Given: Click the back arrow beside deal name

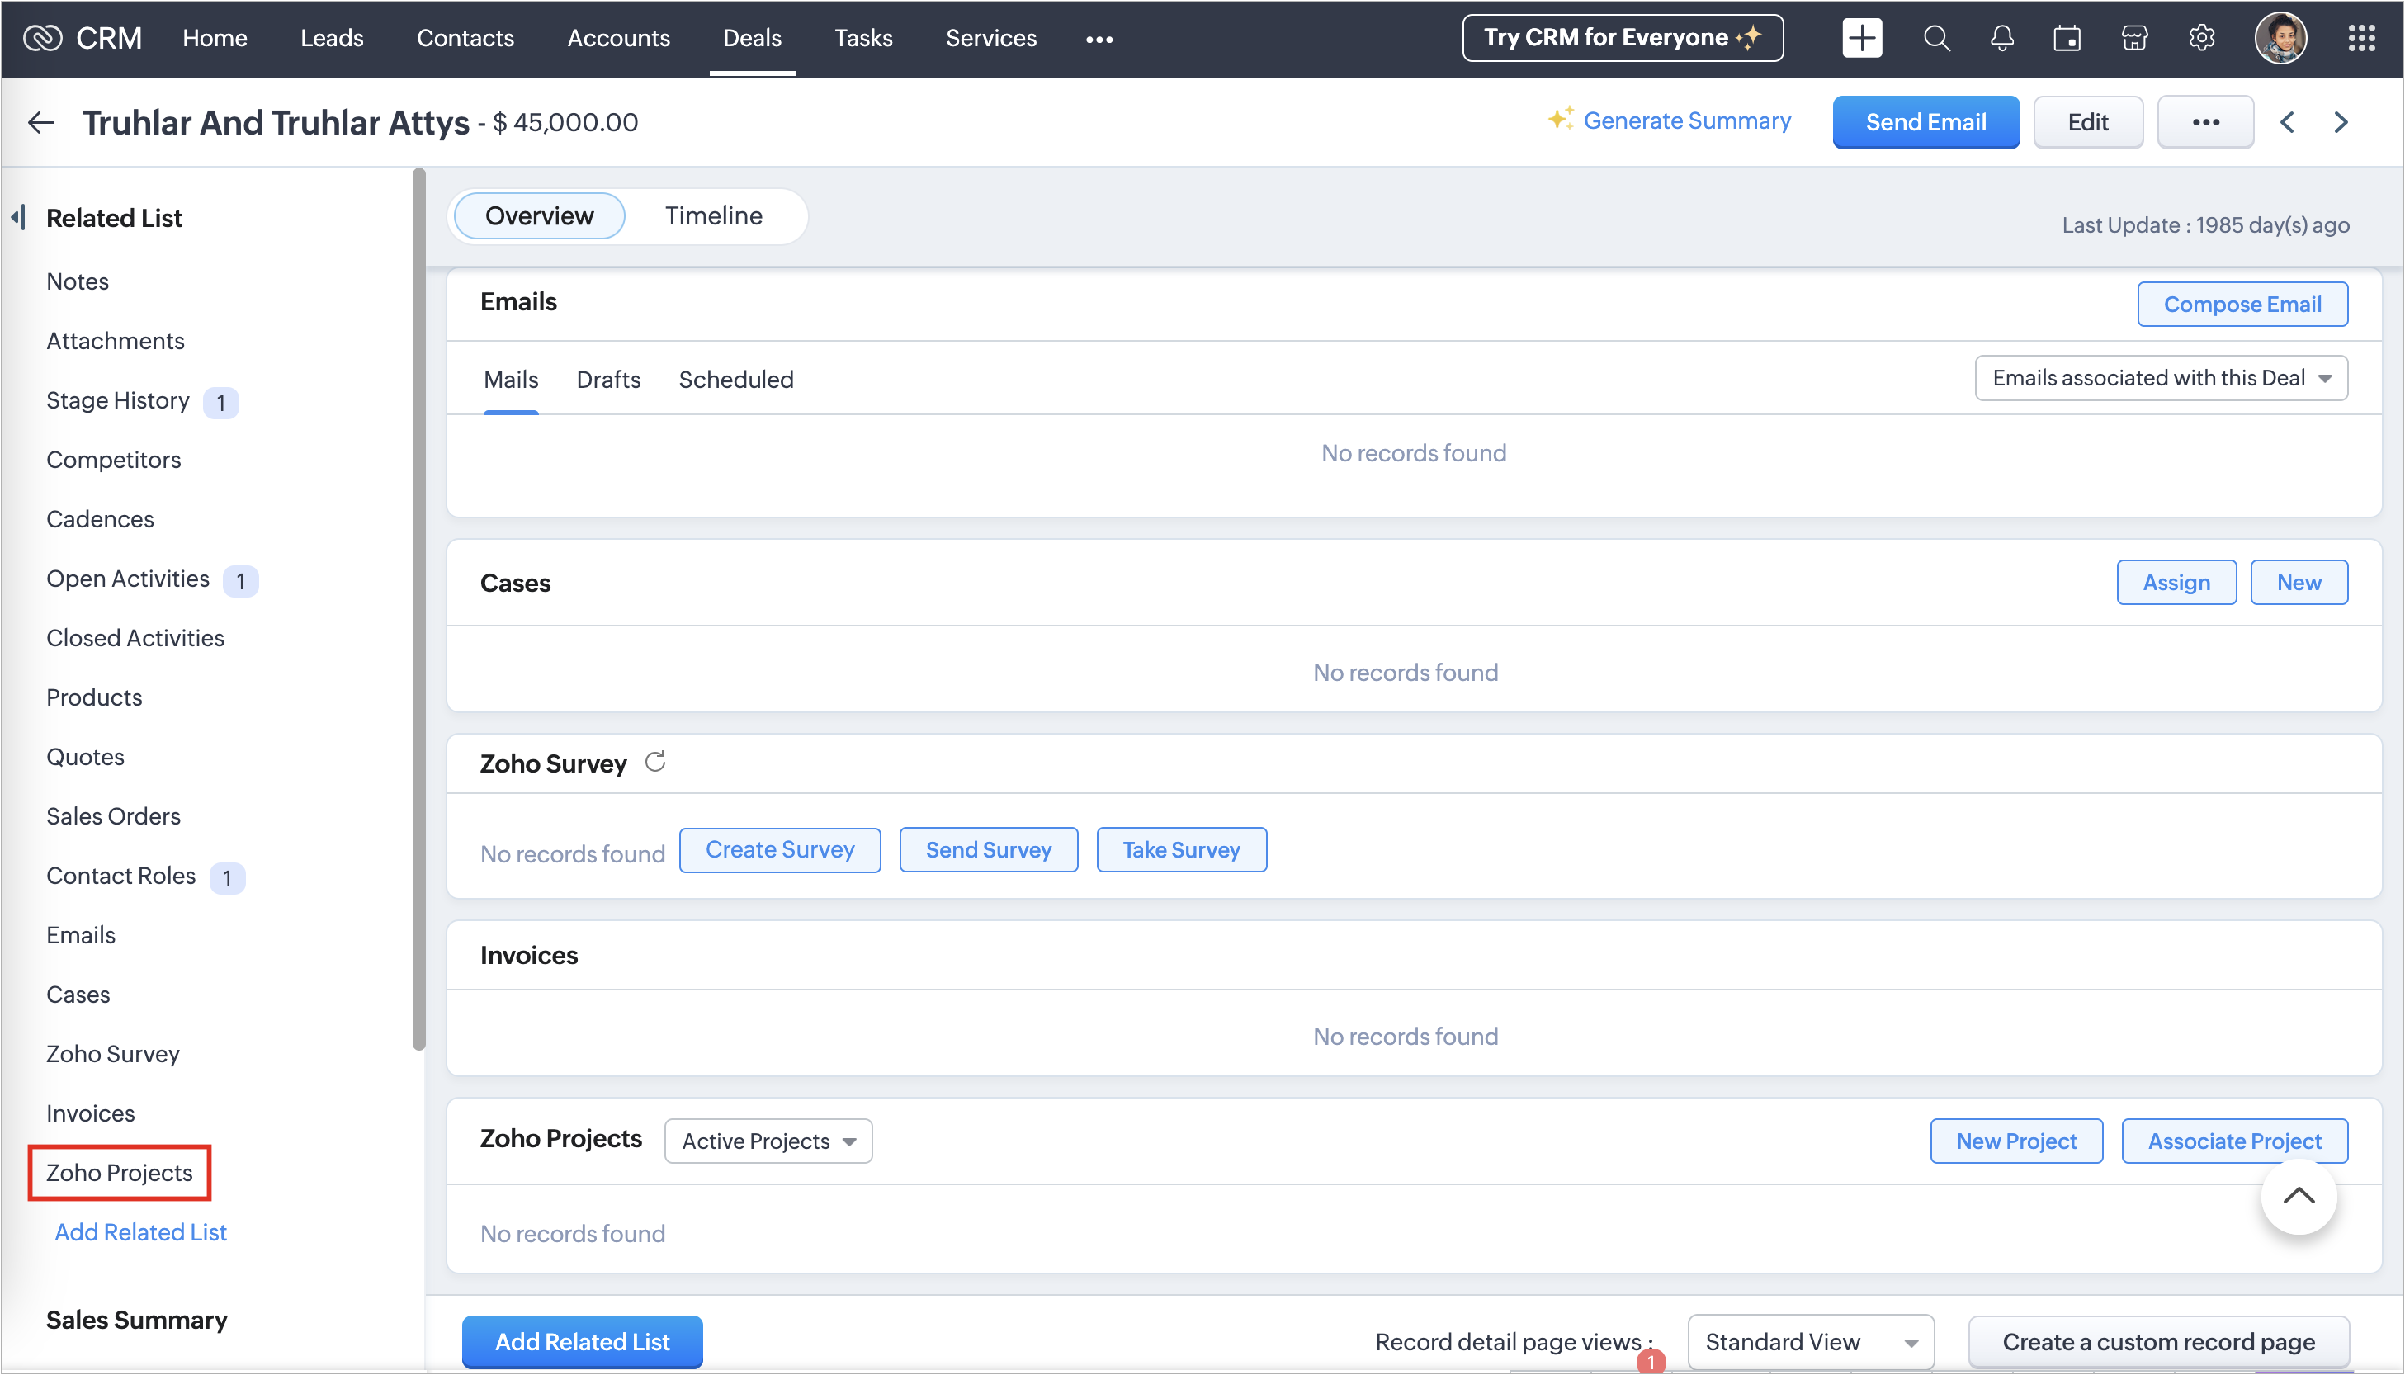Looking at the screenshot, I should pyautogui.click(x=40, y=122).
